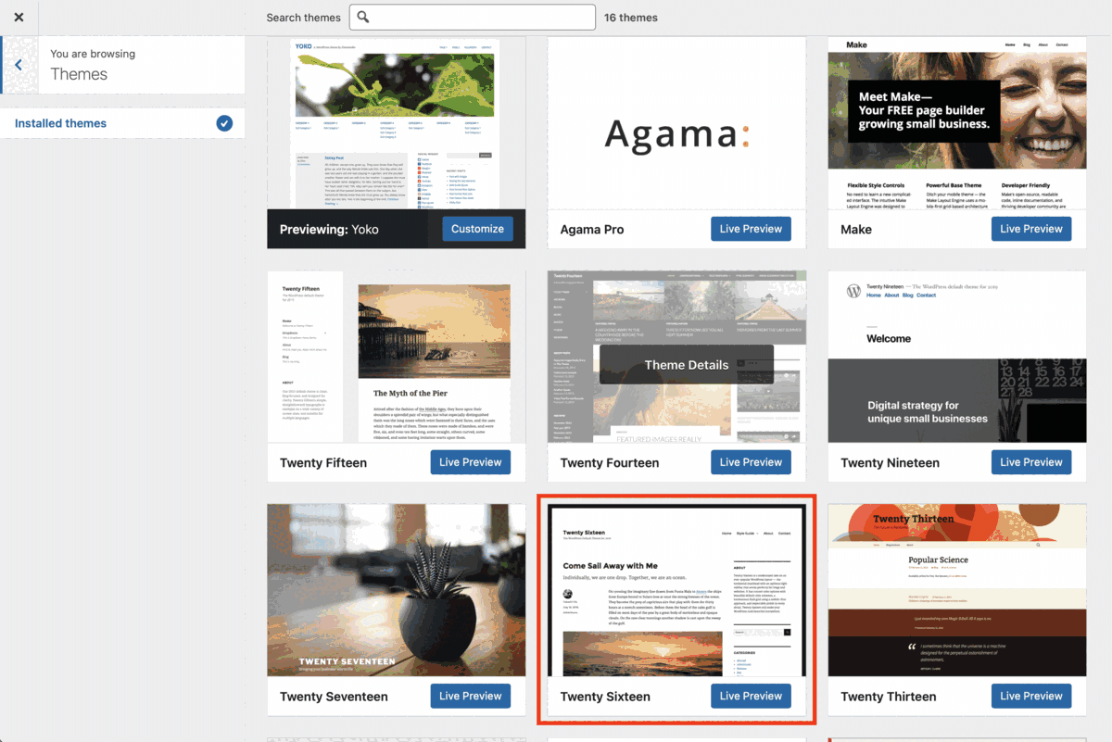This screenshot has width=1112, height=742.
Task: Live Preview the Agama Pro theme
Action: point(751,229)
